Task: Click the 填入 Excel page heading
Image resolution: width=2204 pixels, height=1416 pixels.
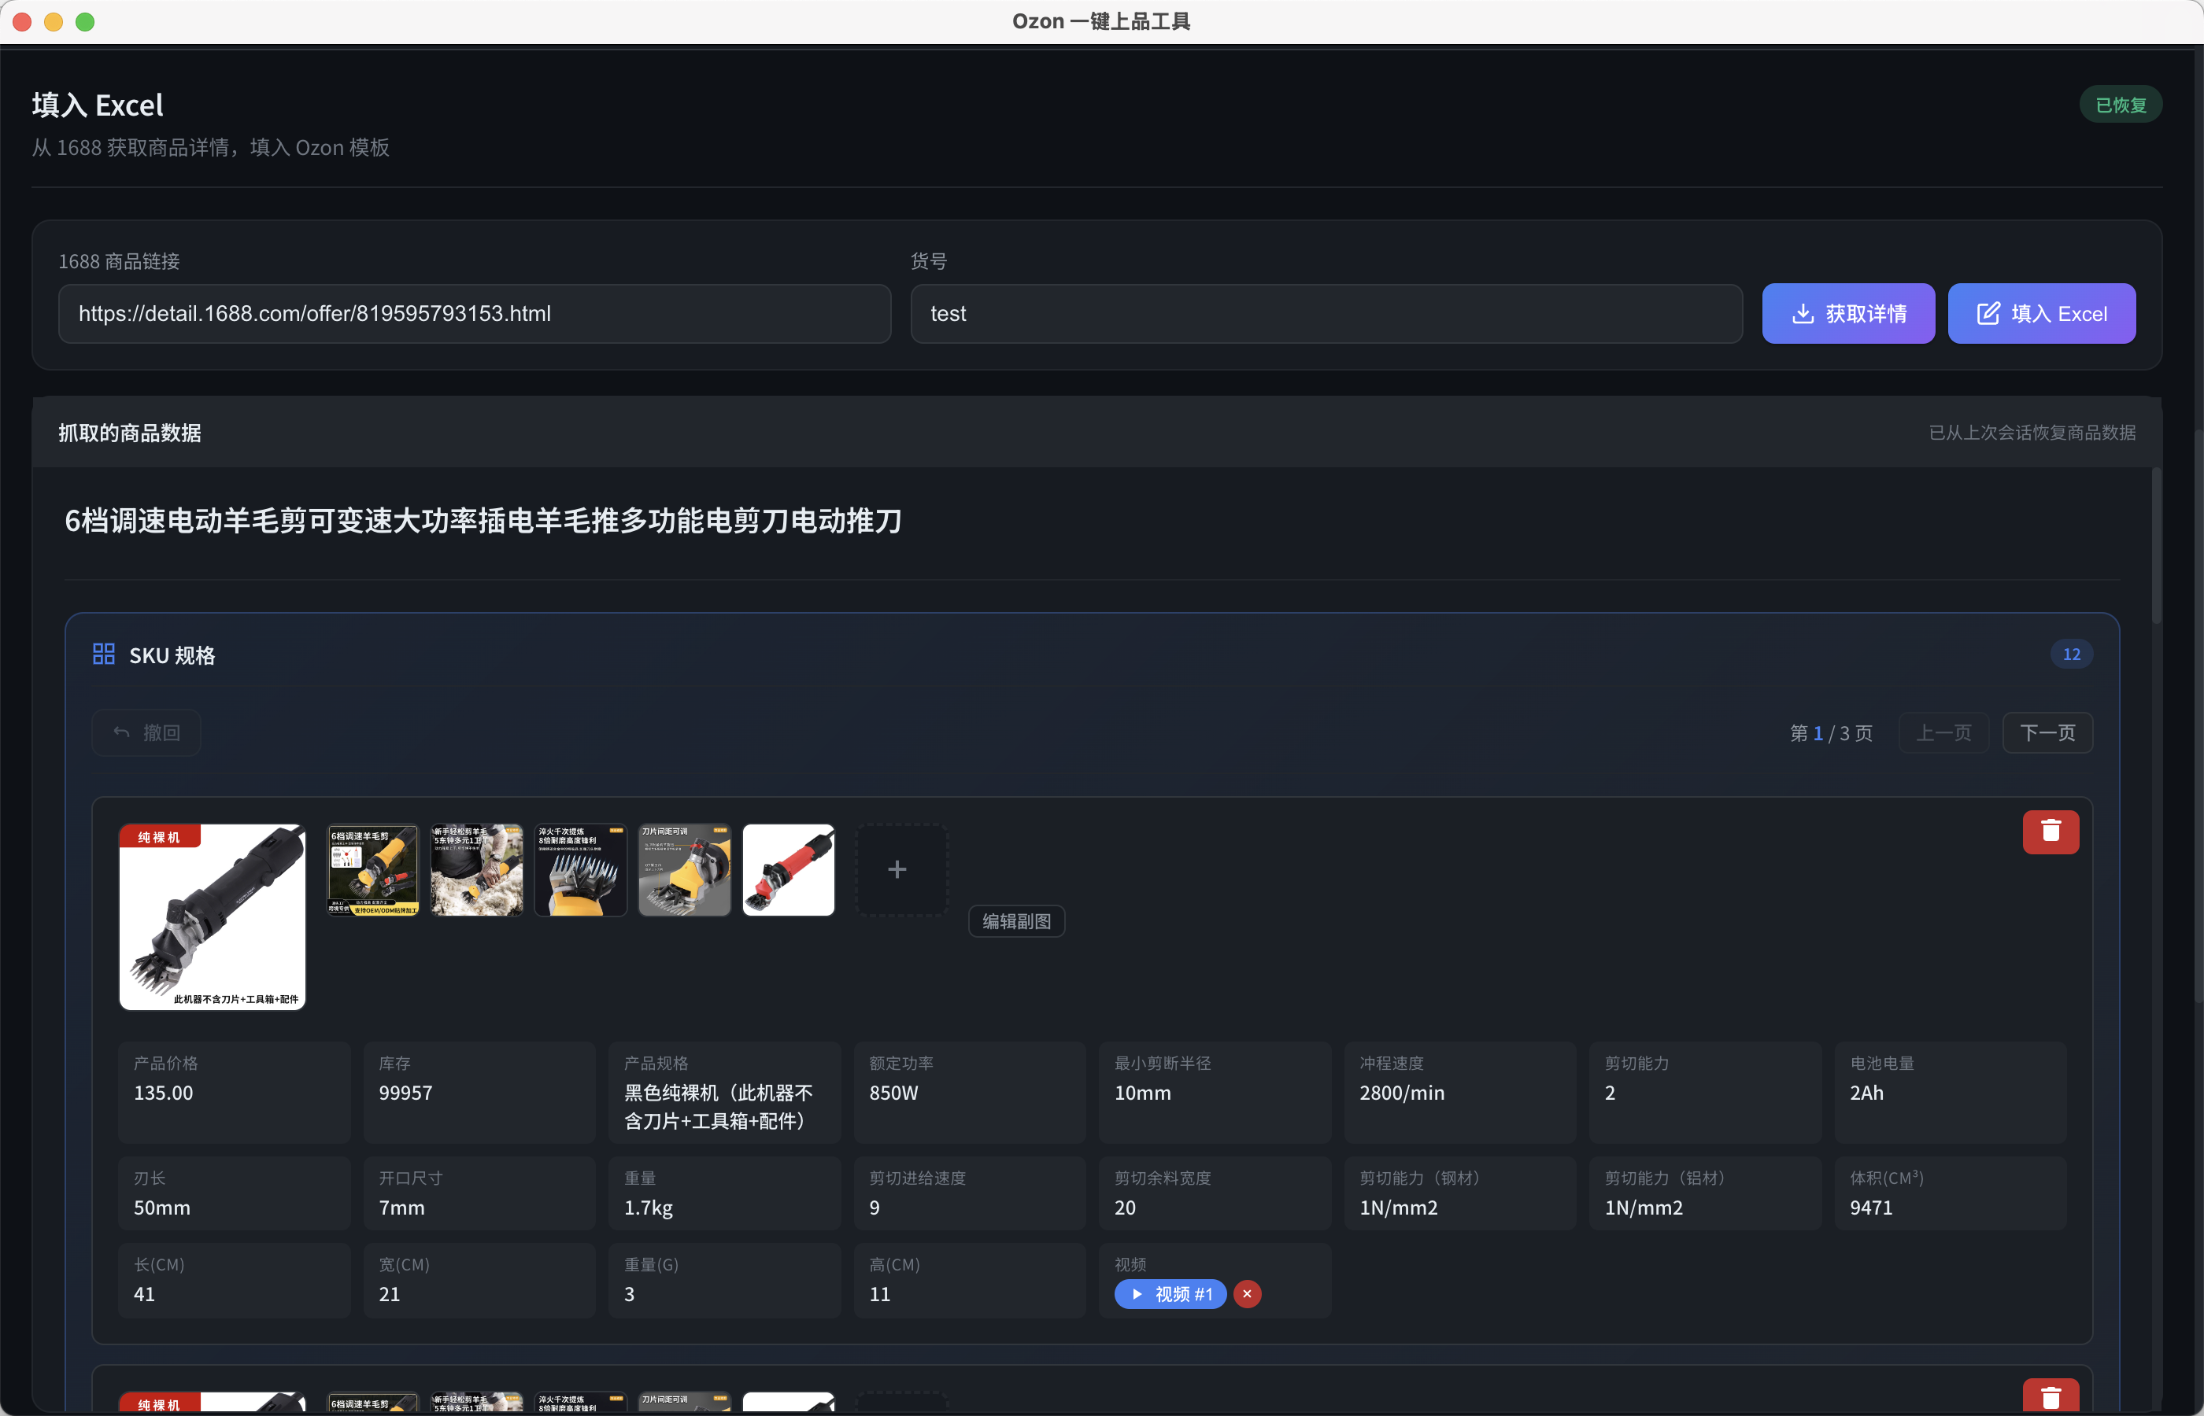Action: tap(98, 105)
